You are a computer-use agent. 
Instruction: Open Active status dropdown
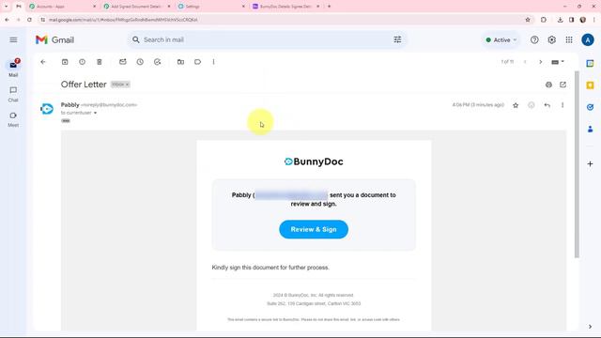(x=501, y=39)
